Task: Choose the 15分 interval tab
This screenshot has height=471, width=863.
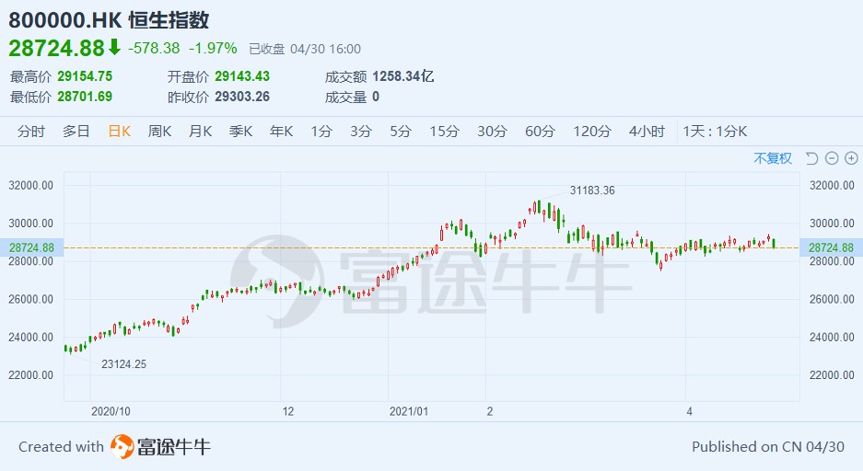Action: pyautogui.click(x=444, y=132)
